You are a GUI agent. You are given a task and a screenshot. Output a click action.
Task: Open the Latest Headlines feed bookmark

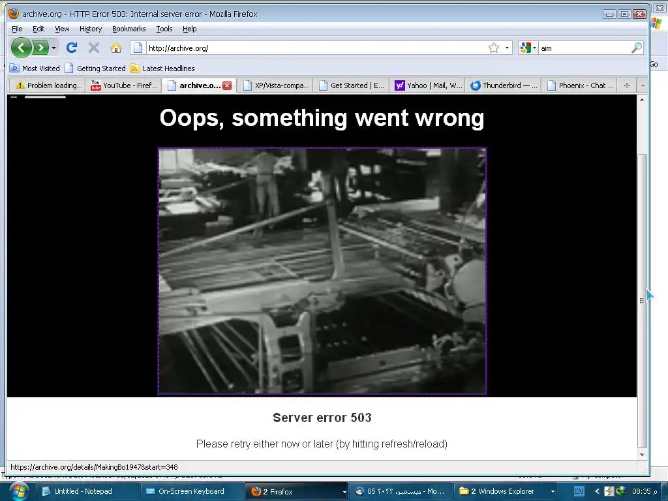coord(162,68)
